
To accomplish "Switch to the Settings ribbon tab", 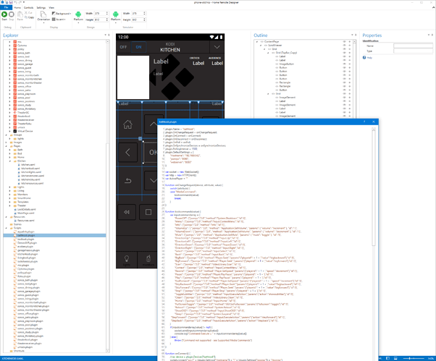I will pos(41,7).
